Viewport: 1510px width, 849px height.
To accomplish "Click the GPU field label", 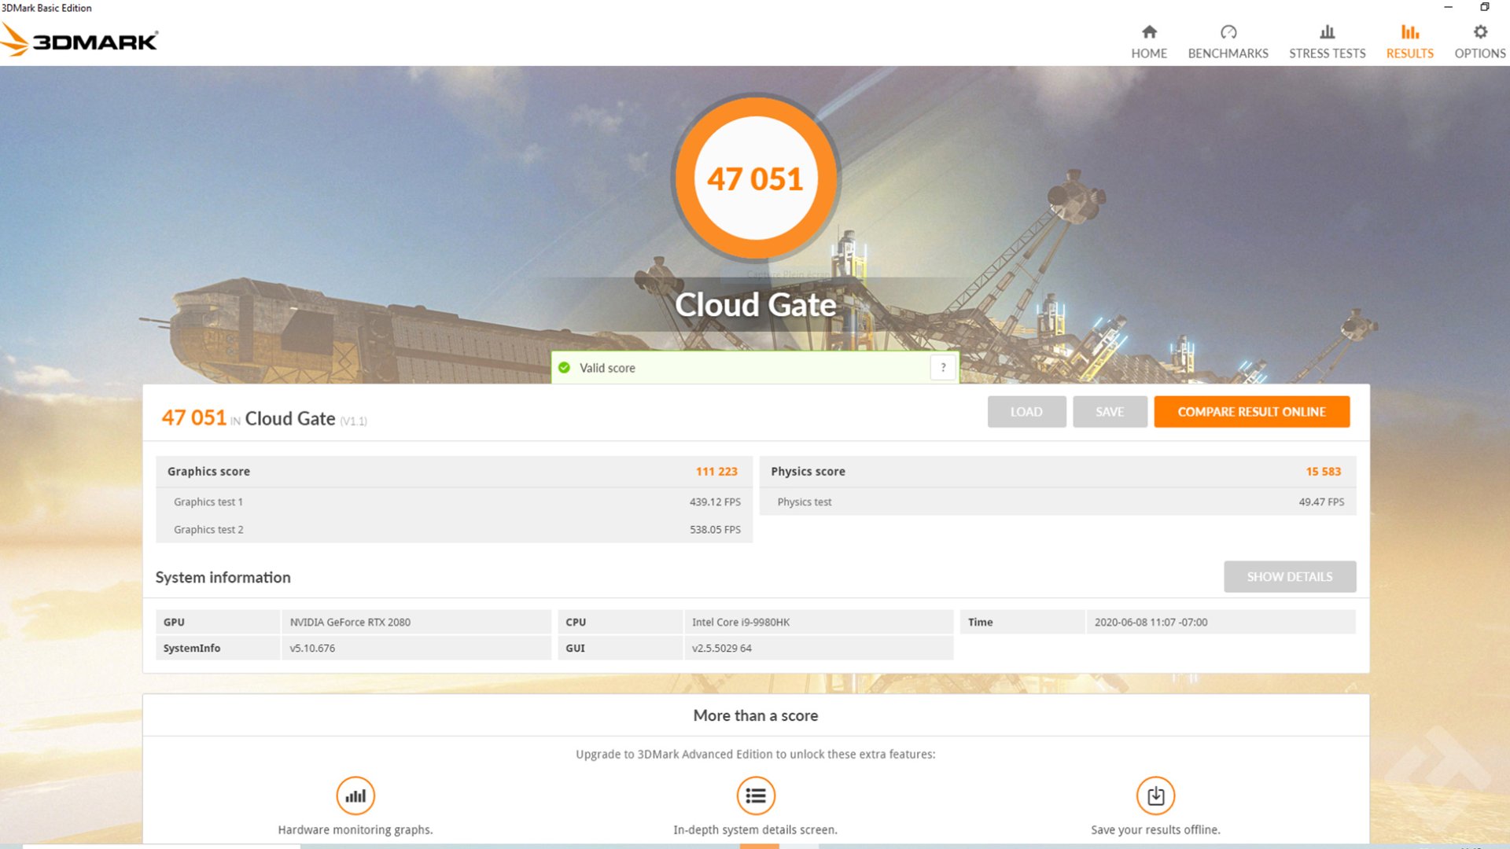I will (174, 622).
